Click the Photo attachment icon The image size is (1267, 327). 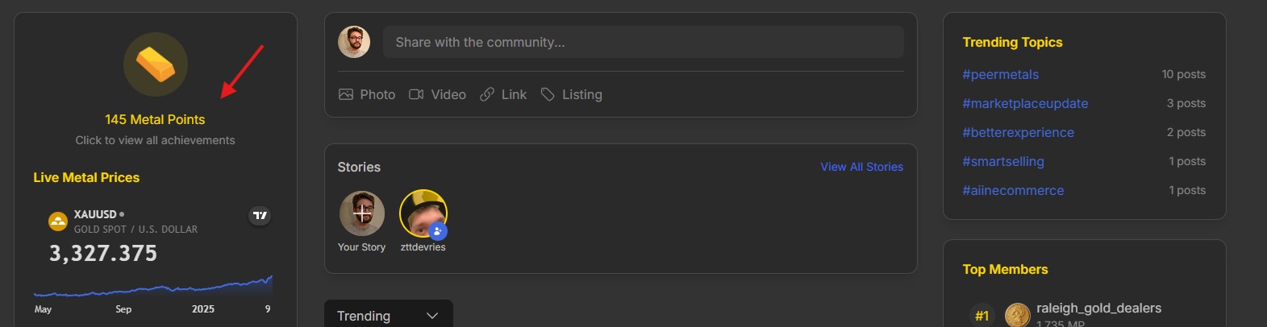pyautogui.click(x=346, y=94)
